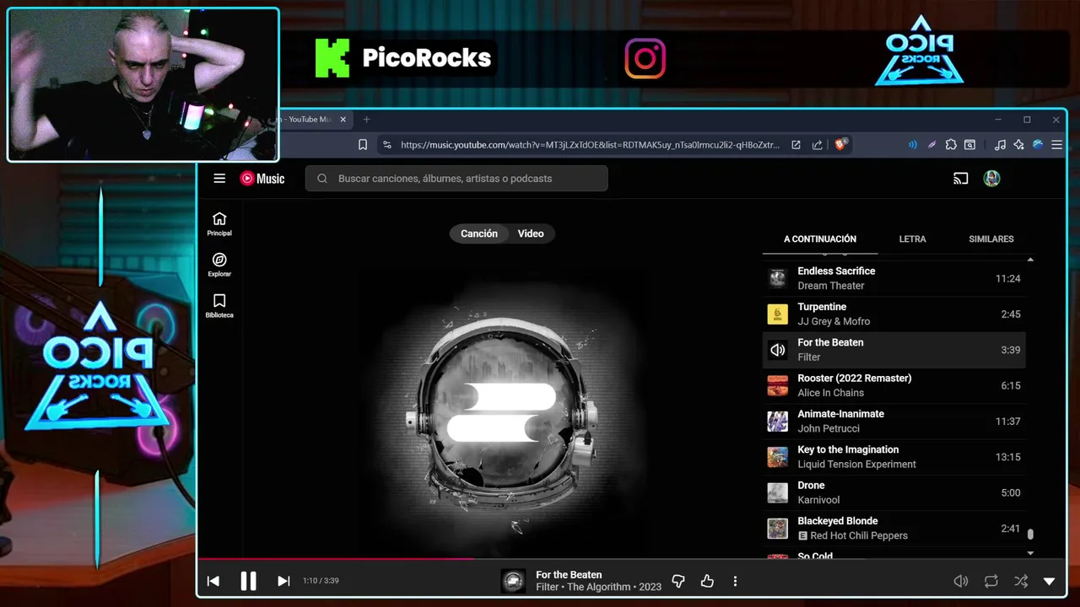
Task: Switch to Video mode
Action: 531,234
